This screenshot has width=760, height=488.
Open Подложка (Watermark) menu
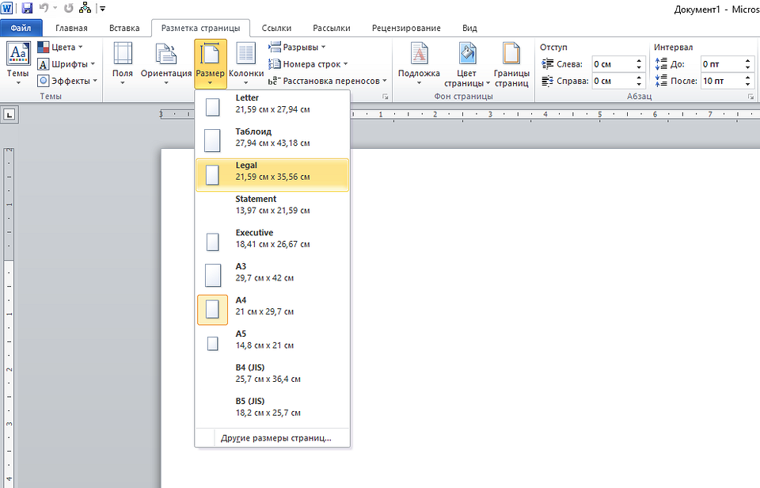419,62
